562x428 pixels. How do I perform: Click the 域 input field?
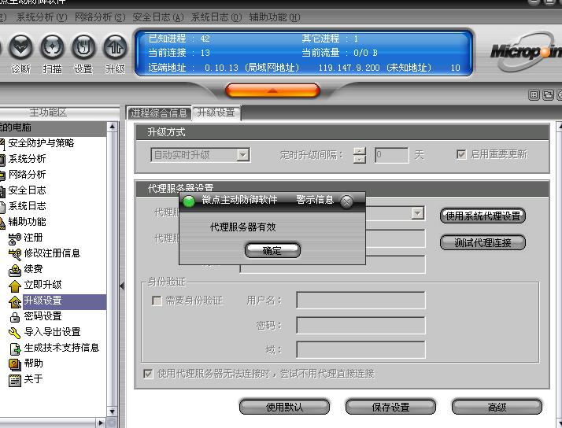pyautogui.click(x=360, y=349)
